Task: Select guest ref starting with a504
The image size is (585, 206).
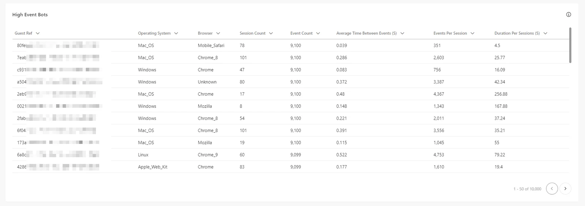Action: click(60, 82)
